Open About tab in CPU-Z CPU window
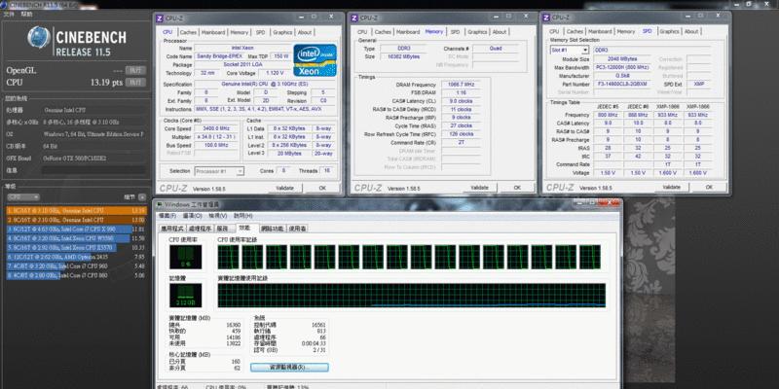 point(305,32)
